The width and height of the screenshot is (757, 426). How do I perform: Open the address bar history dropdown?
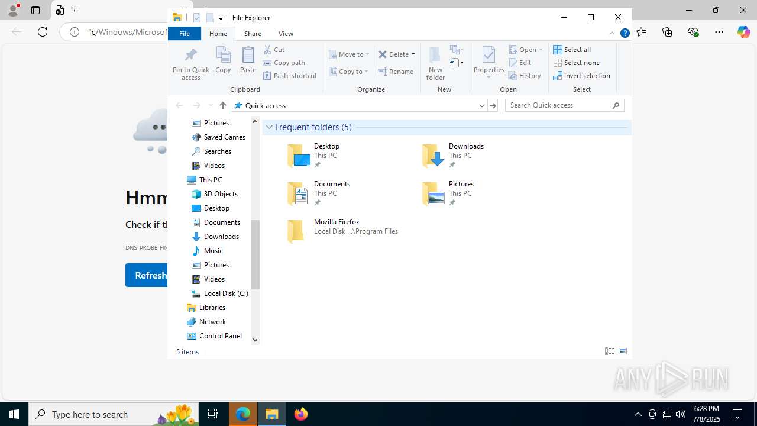click(481, 105)
